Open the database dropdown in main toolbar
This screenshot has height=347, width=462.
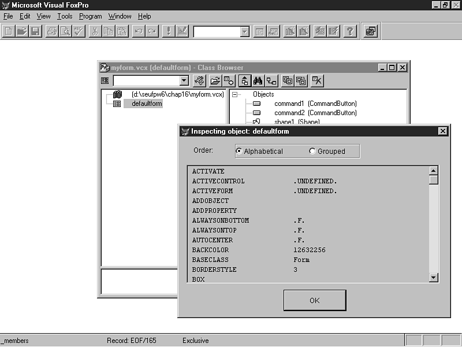245,32
